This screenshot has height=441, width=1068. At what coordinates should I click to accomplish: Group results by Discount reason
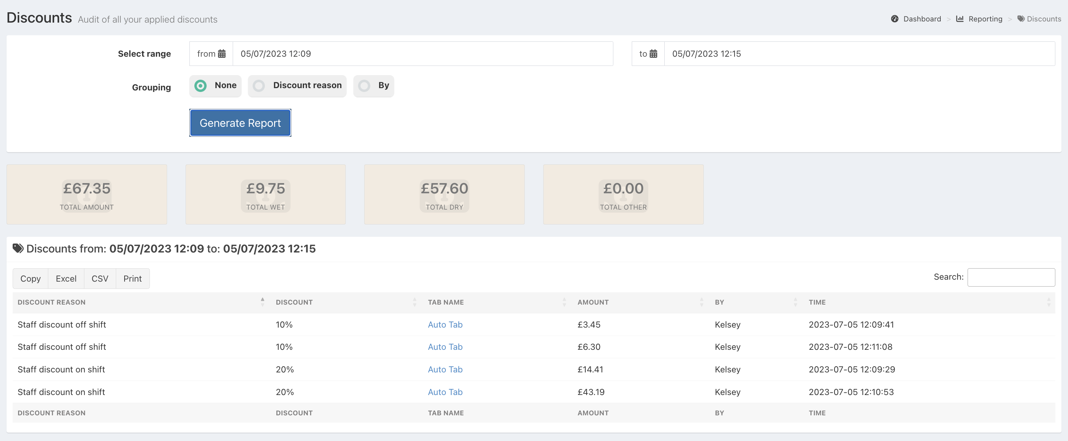coord(259,86)
